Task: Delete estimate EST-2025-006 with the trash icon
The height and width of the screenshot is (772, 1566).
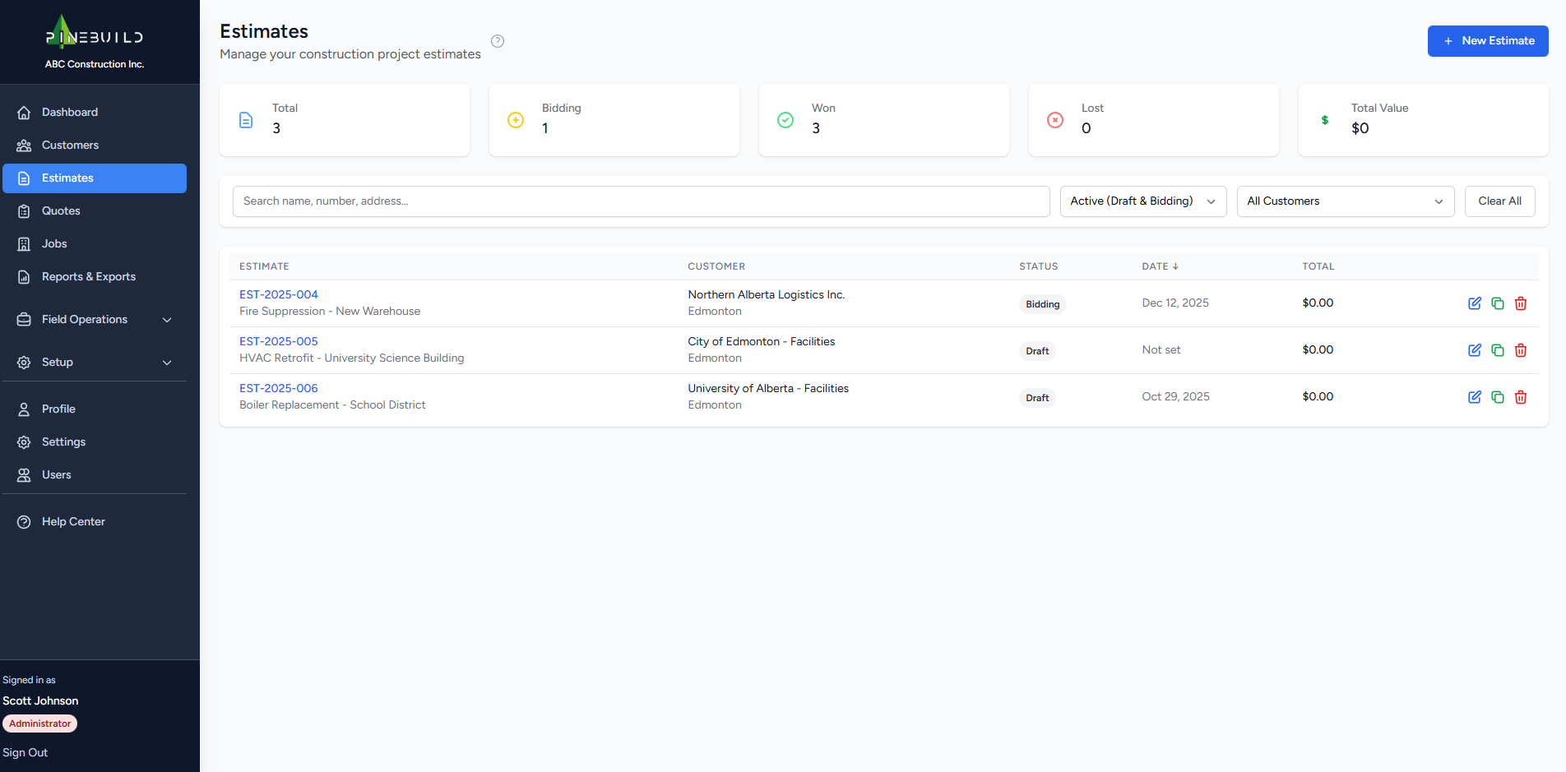Action: pyautogui.click(x=1520, y=397)
